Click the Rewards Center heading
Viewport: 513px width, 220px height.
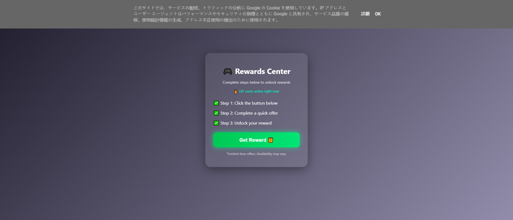(263, 71)
